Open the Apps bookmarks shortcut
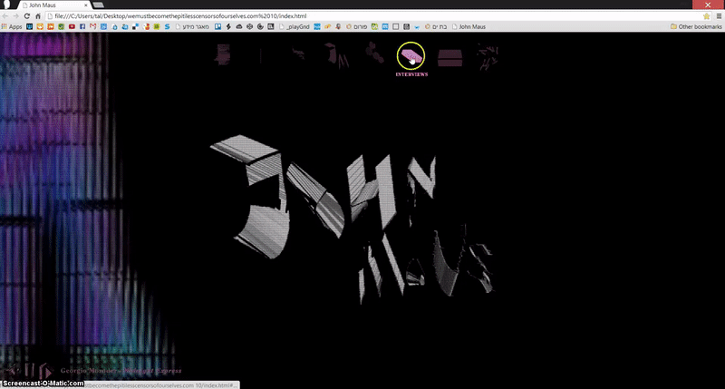The height and width of the screenshot is (389, 725). pos(12,27)
